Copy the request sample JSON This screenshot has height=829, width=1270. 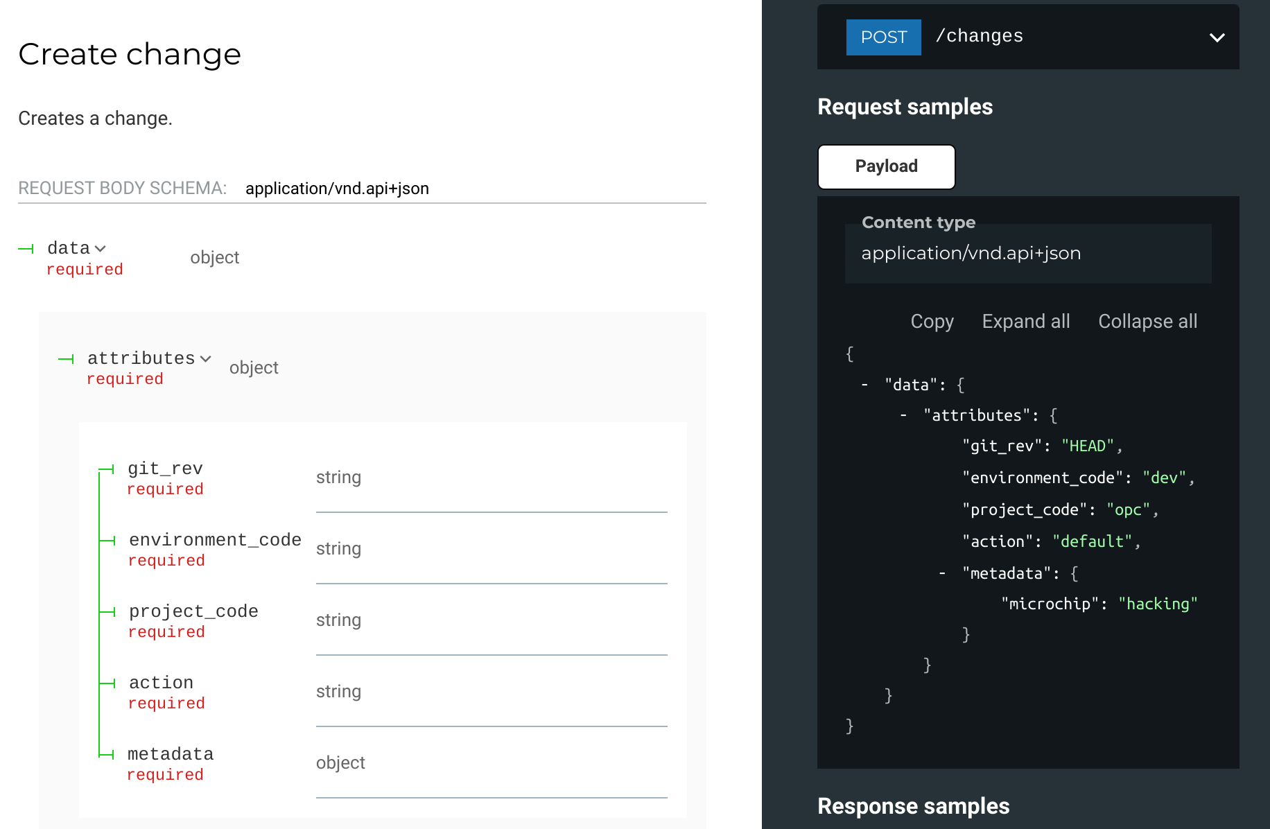coord(932,322)
